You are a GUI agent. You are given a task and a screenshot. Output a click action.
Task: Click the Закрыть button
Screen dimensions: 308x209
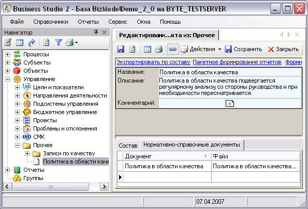(284, 49)
